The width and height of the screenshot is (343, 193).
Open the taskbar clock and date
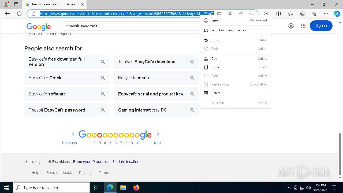320,188
